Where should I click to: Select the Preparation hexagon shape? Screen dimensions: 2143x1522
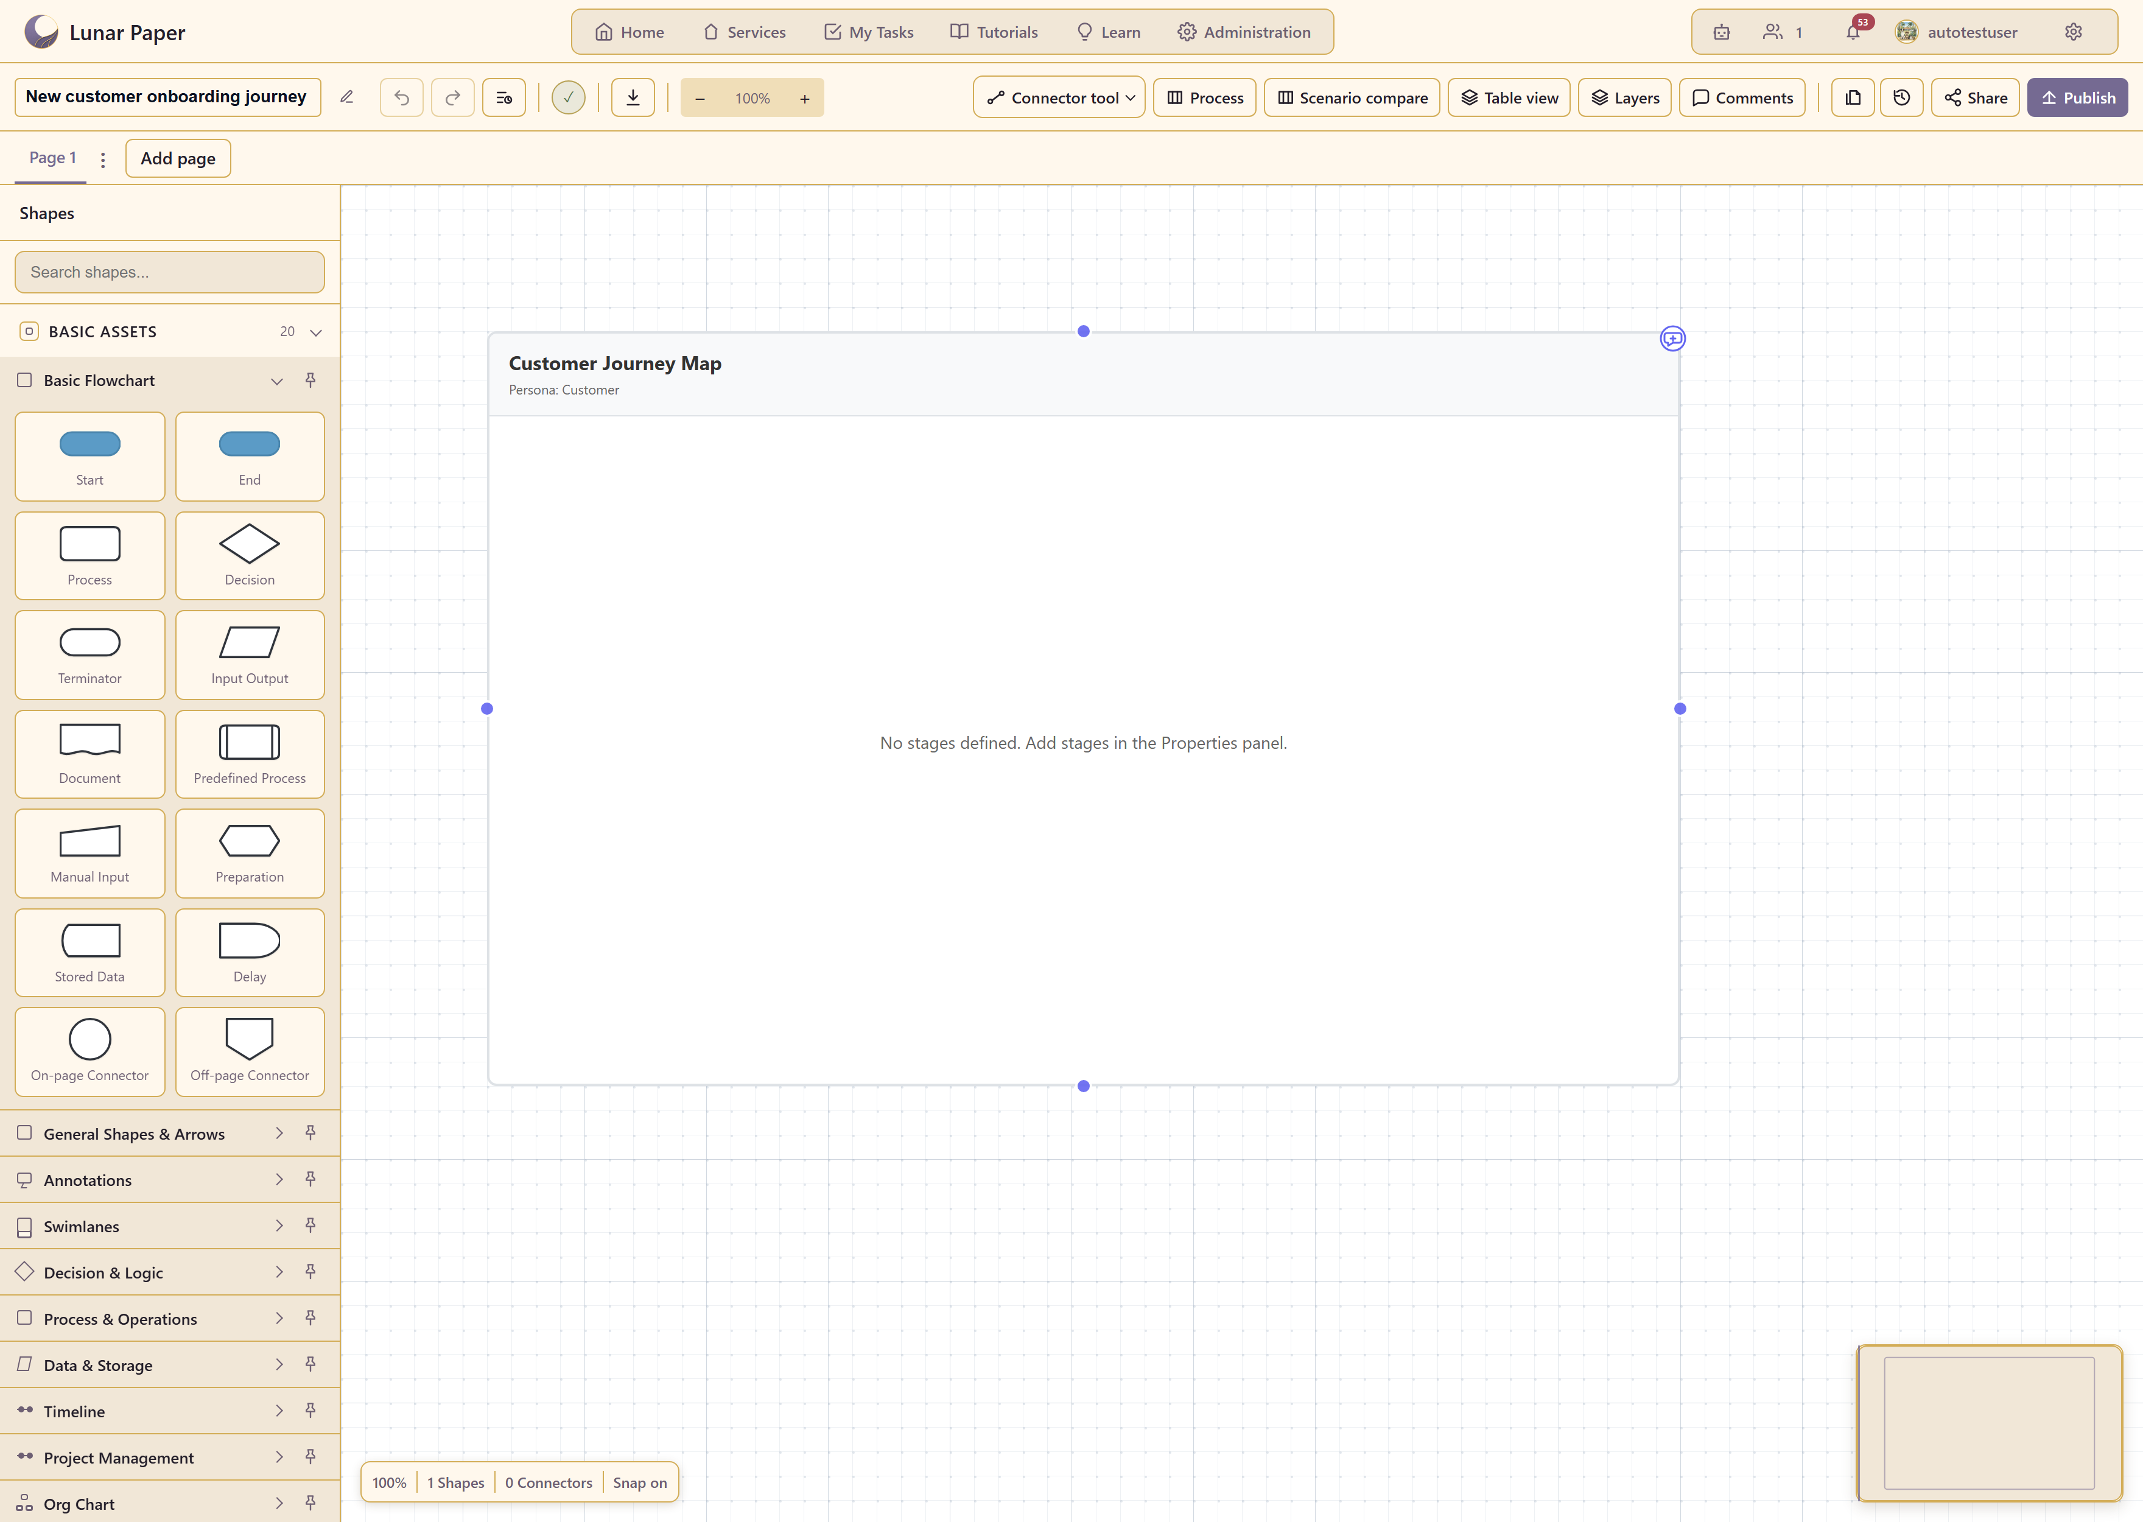(x=250, y=854)
